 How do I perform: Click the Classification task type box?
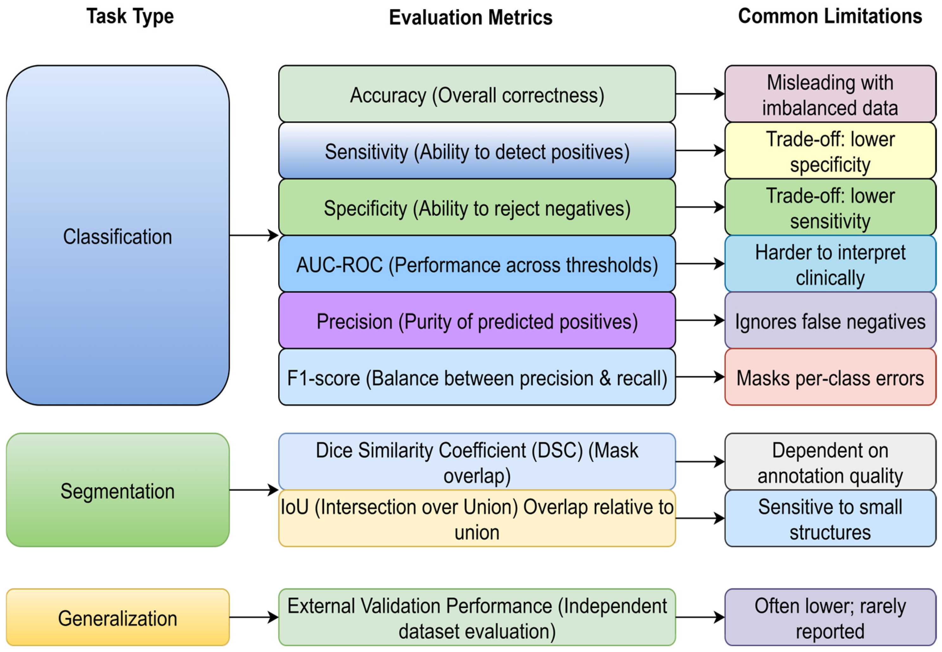click(x=118, y=235)
